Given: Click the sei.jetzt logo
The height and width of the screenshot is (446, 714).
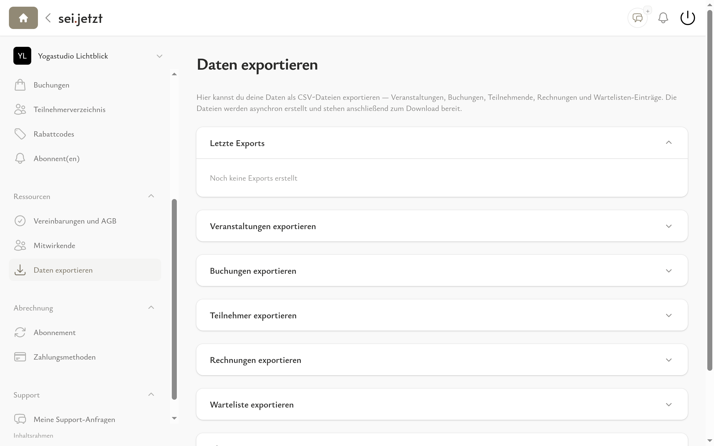Looking at the screenshot, I should 80,19.
